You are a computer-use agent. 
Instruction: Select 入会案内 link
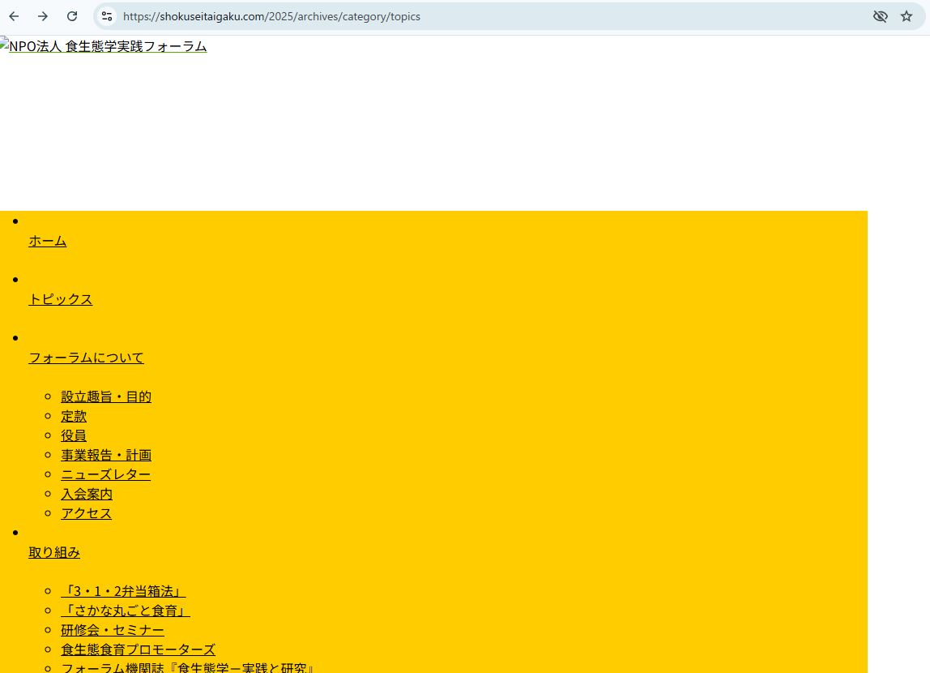87,494
